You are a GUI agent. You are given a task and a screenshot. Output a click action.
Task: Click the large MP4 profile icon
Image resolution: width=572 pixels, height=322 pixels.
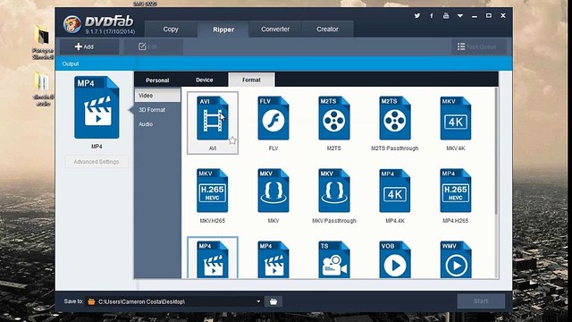(x=97, y=107)
